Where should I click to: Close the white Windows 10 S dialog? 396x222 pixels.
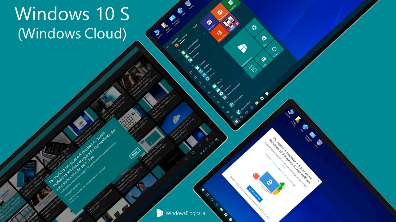click(319, 181)
